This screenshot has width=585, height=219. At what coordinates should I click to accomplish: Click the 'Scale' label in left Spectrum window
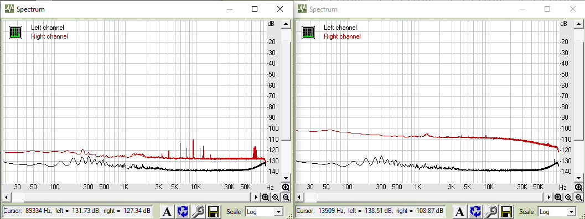click(x=234, y=212)
